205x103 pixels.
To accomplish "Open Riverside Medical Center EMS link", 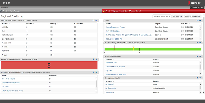I will (x=116, y=75).
